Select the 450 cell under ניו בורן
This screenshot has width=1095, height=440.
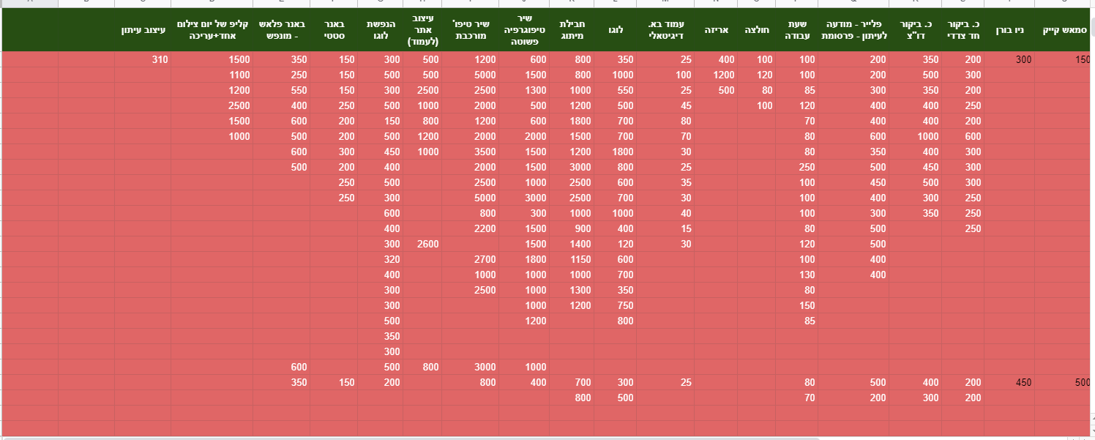1009,382
